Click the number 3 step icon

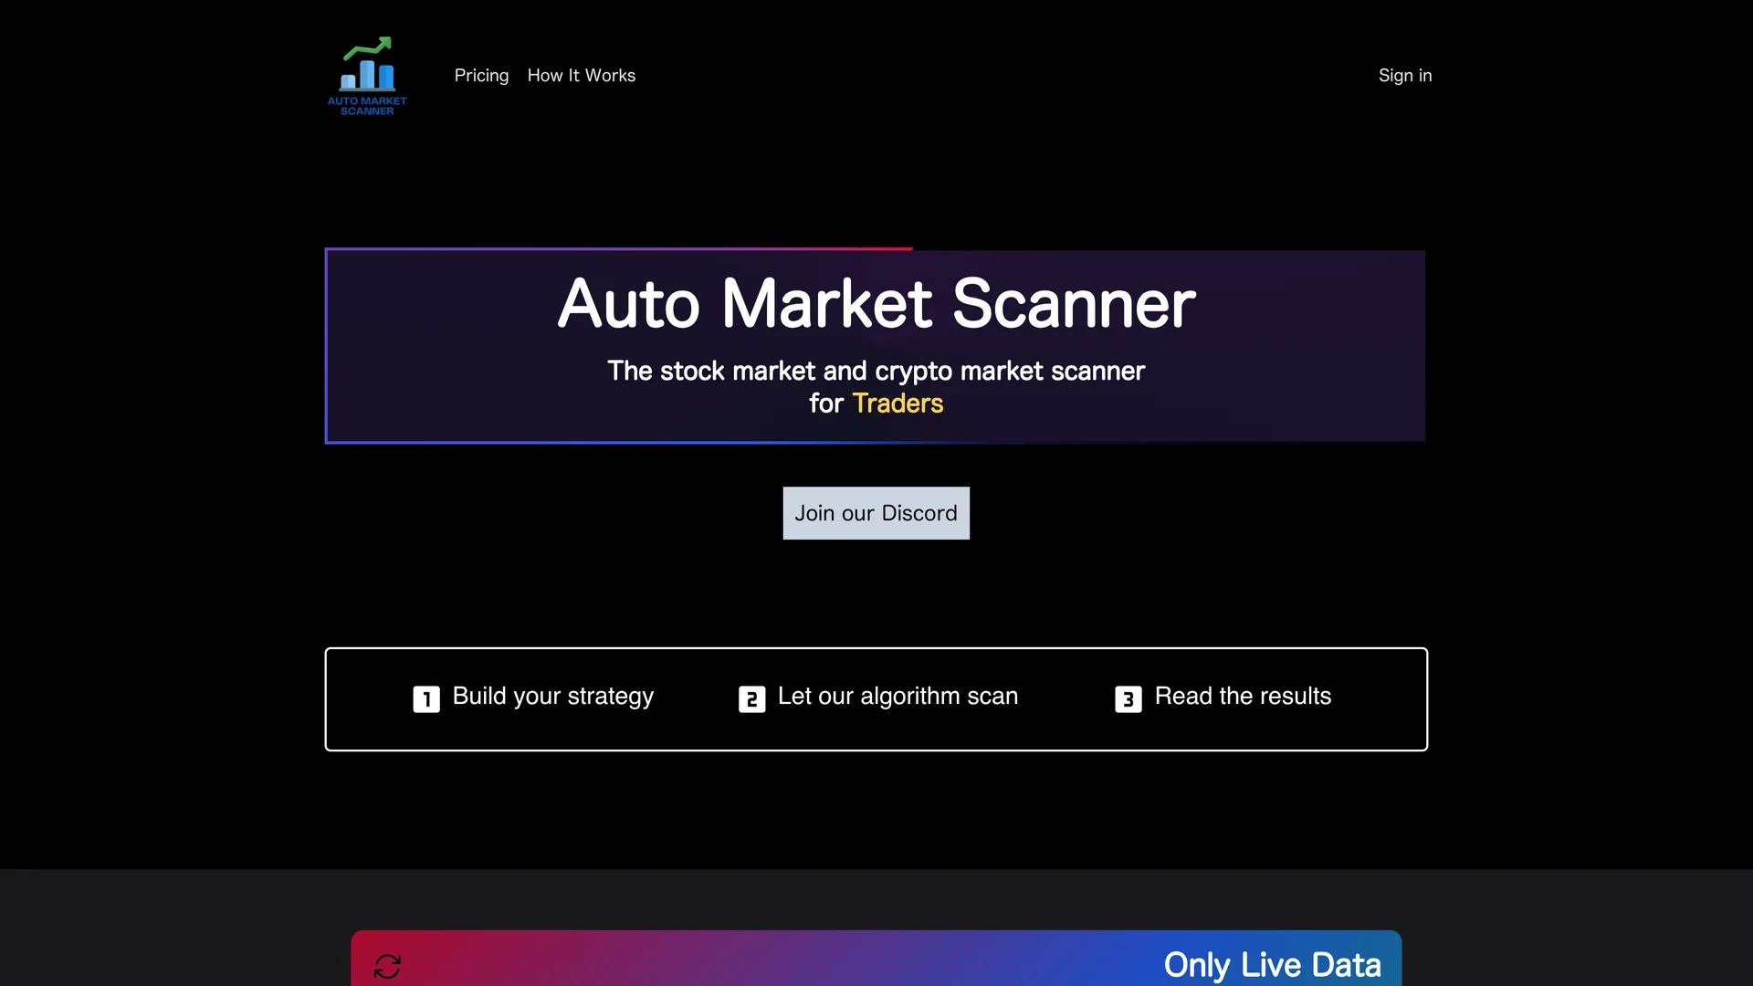1128,699
